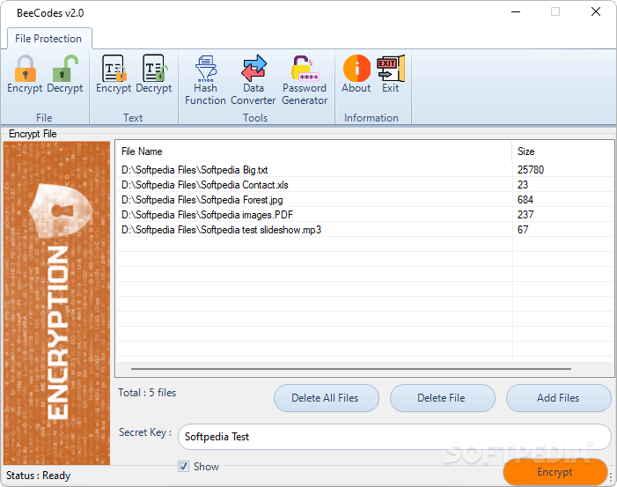Screen dimensions: 617x487
Task: Click the size value 25780
Action: point(531,170)
